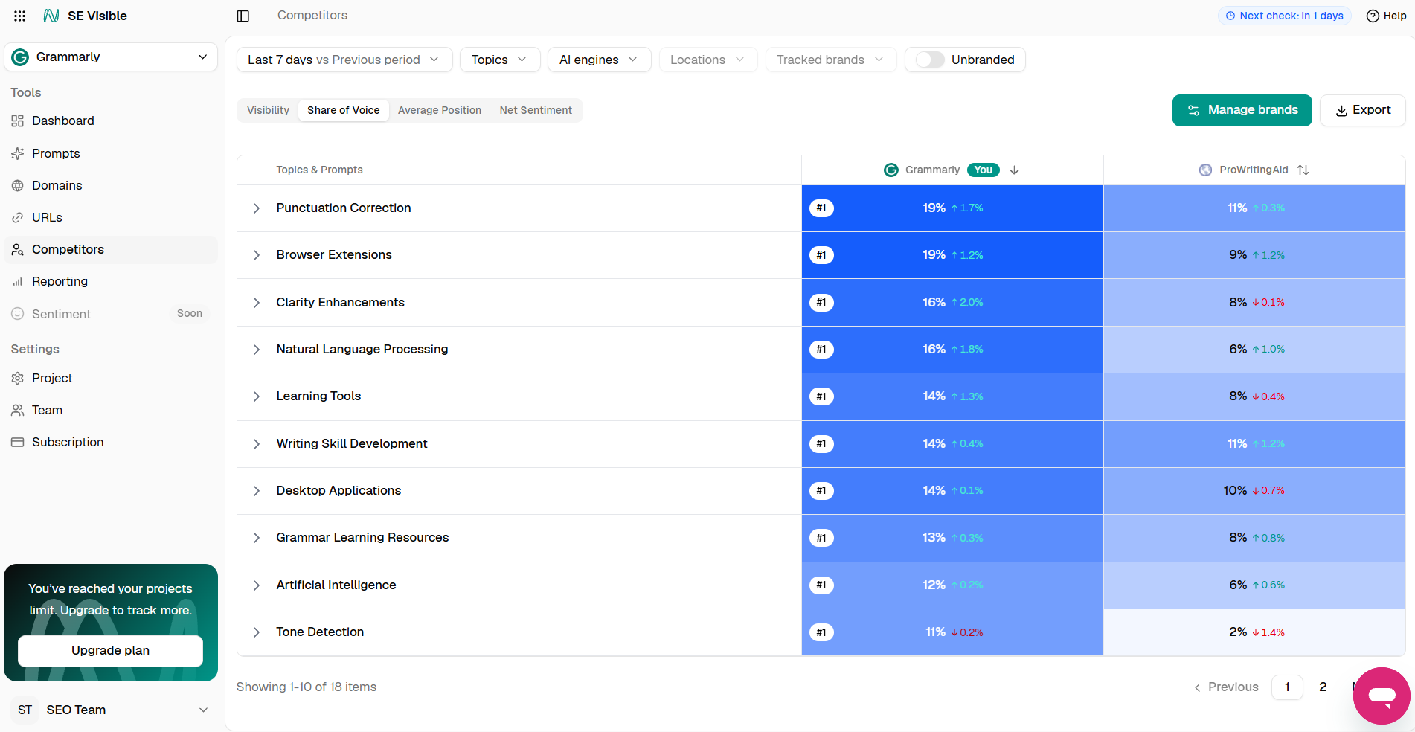Go to page 2 of results
Screen dimensions: 1415x732
(1323, 687)
